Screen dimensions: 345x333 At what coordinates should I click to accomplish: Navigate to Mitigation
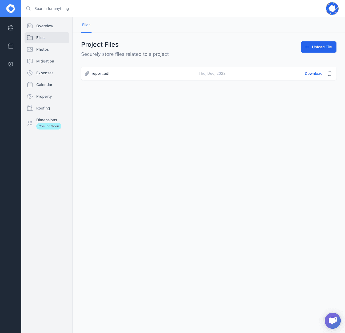pyautogui.click(x=47, y=61)
